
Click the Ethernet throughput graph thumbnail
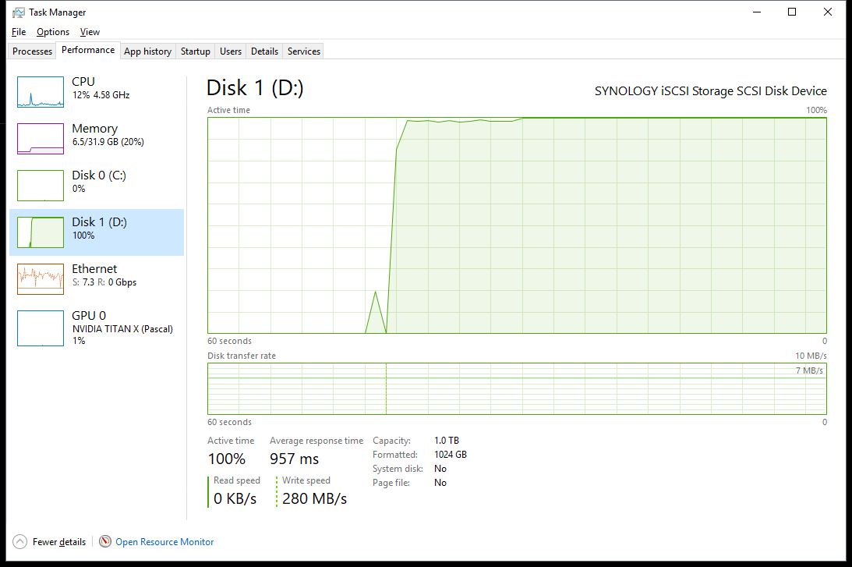pos(41,279)
